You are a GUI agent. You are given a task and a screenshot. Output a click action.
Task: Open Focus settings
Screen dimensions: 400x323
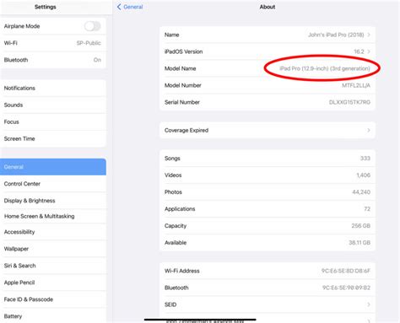tap(53, 121)
